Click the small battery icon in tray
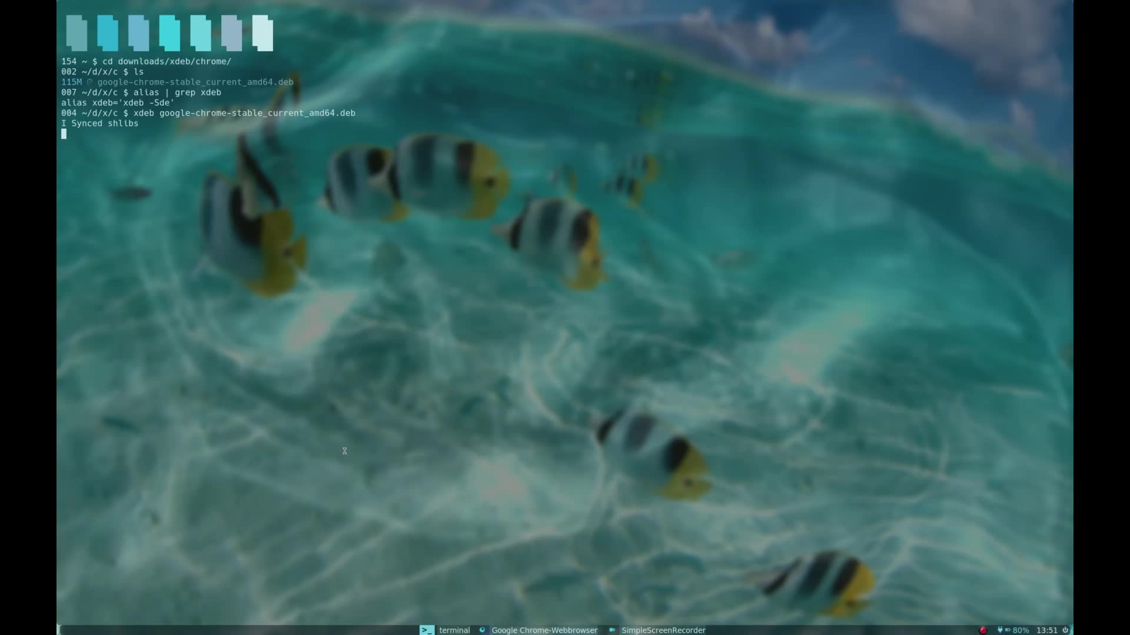Viewport: 1130px width, 635px height. [x=1008, y=630]
